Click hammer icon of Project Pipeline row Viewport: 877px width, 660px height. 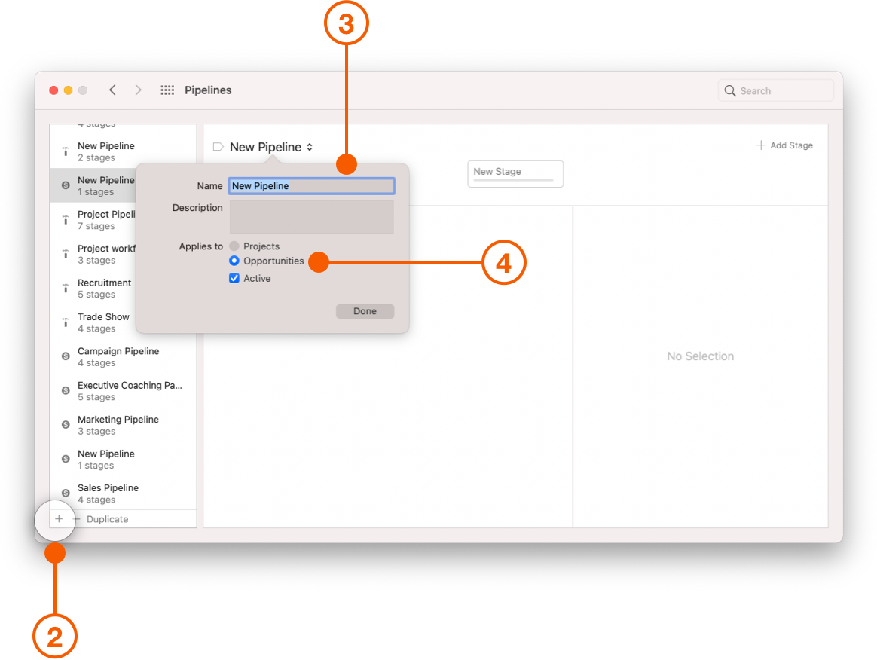point(66,220)
